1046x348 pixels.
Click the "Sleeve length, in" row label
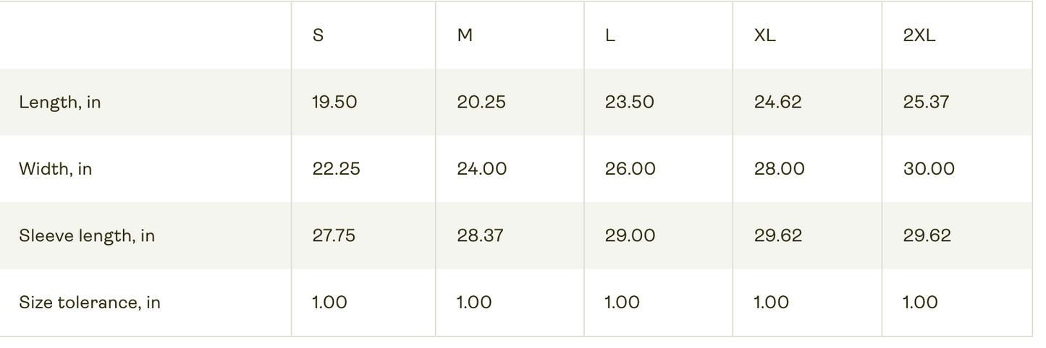(87, 236)
